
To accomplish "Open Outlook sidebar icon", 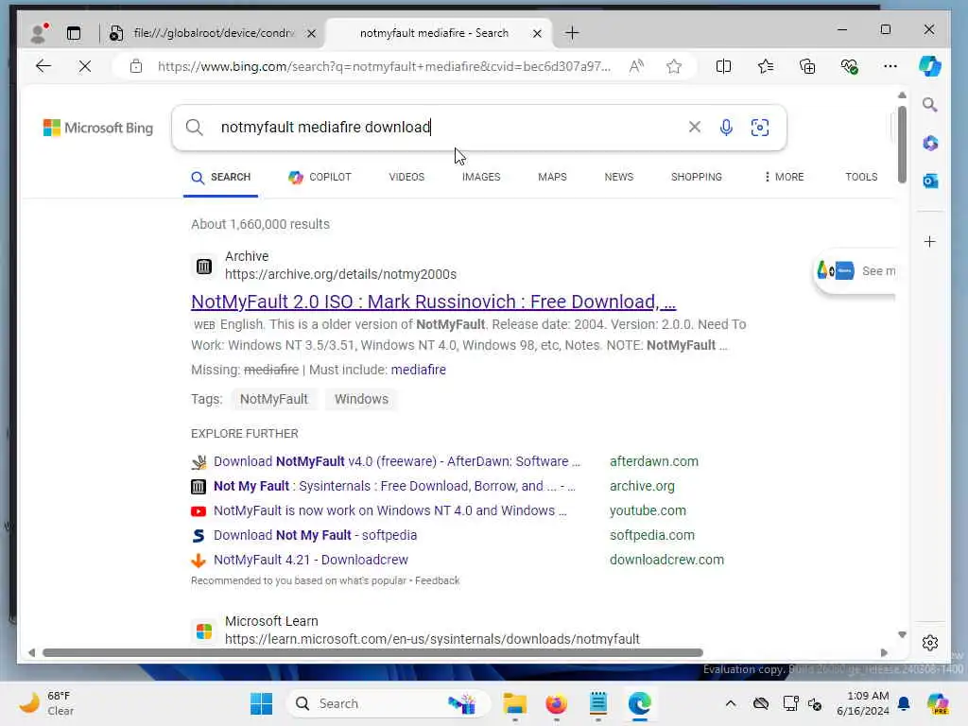I will pos(930,181).
